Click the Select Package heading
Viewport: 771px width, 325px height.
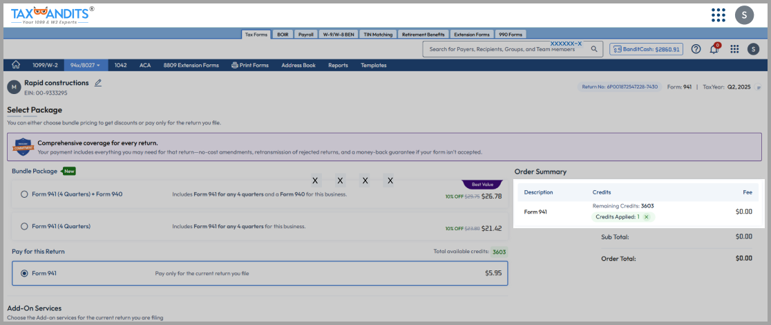click(35, 110)
